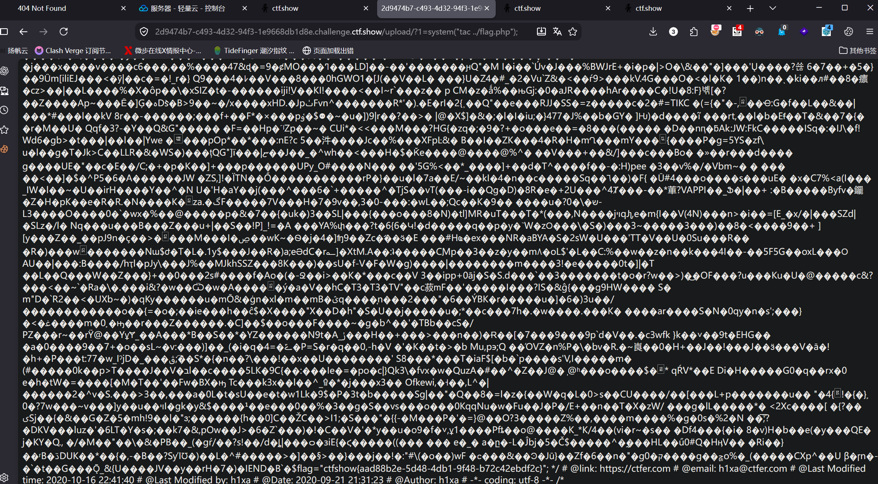Click the h1xa@ctfer.com email text
The height and width of the screenshot is (484, 878).
[753, 468]
